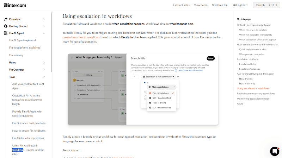Open How to create Fin Attributes
This screenshot has height=158, width=282.
[29, 131]
